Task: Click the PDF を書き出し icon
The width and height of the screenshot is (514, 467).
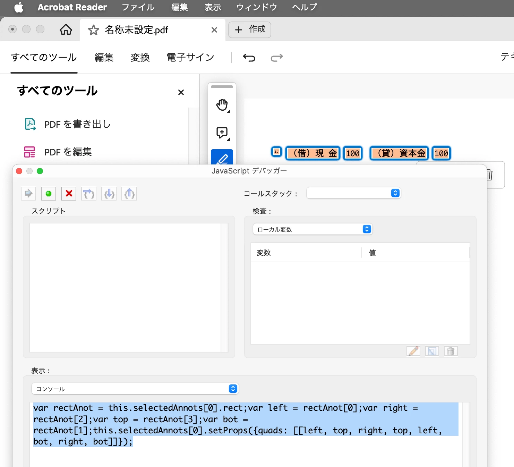Action: 30,124
